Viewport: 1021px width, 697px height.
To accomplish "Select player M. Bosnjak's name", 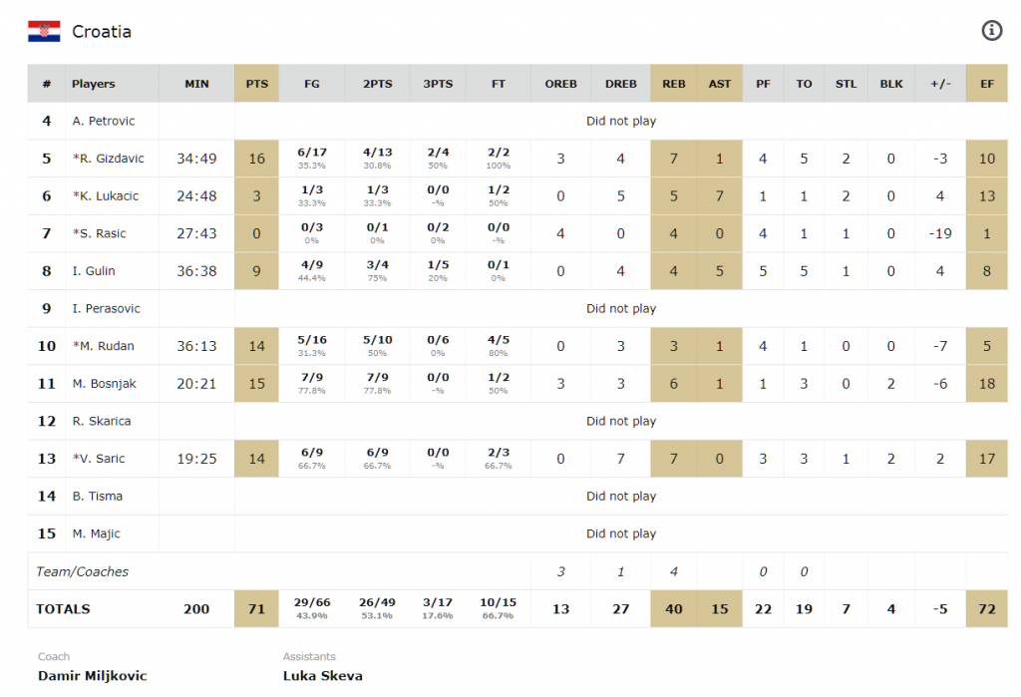I will click(105, 384).
